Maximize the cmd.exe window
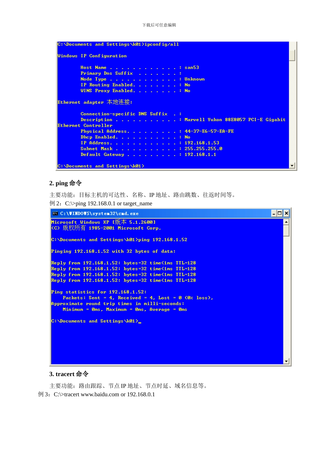The image size is (318, 451). (x=280, y=213)
